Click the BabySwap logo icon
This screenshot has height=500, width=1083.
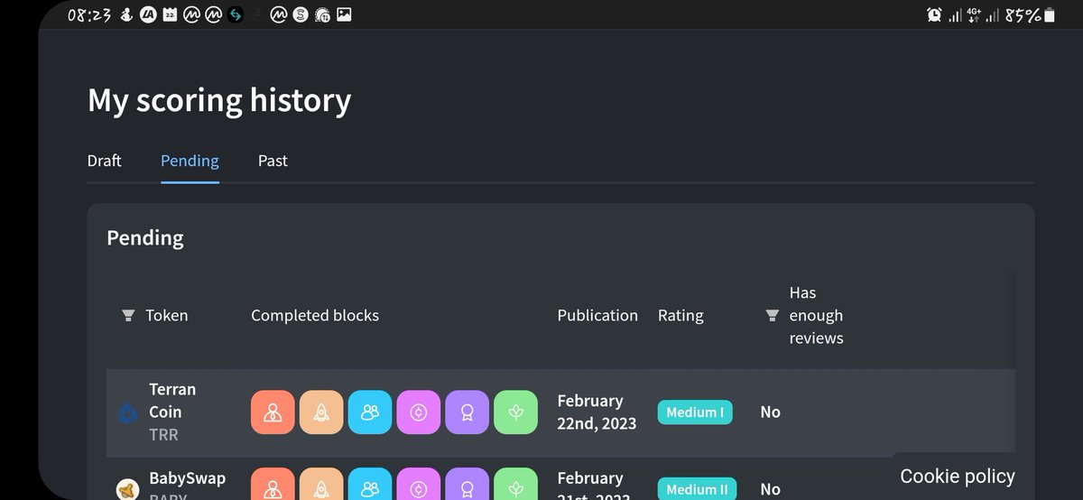128,489
